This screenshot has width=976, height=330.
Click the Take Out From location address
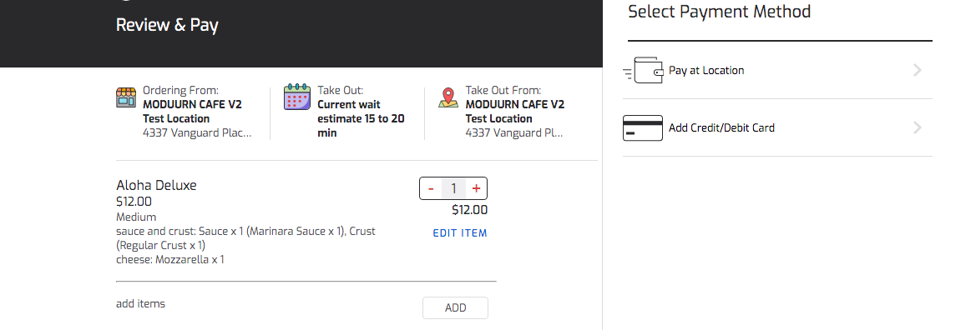click(x=513, y=132)
